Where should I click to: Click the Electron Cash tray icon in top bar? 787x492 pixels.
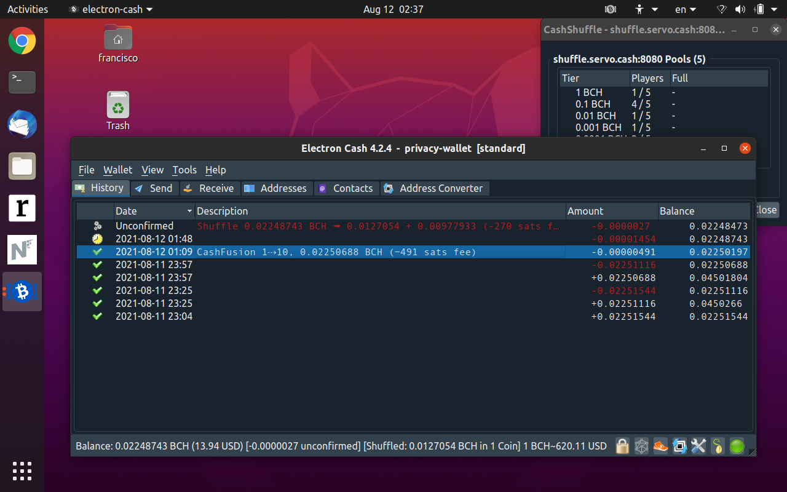(x=611, y=9)
